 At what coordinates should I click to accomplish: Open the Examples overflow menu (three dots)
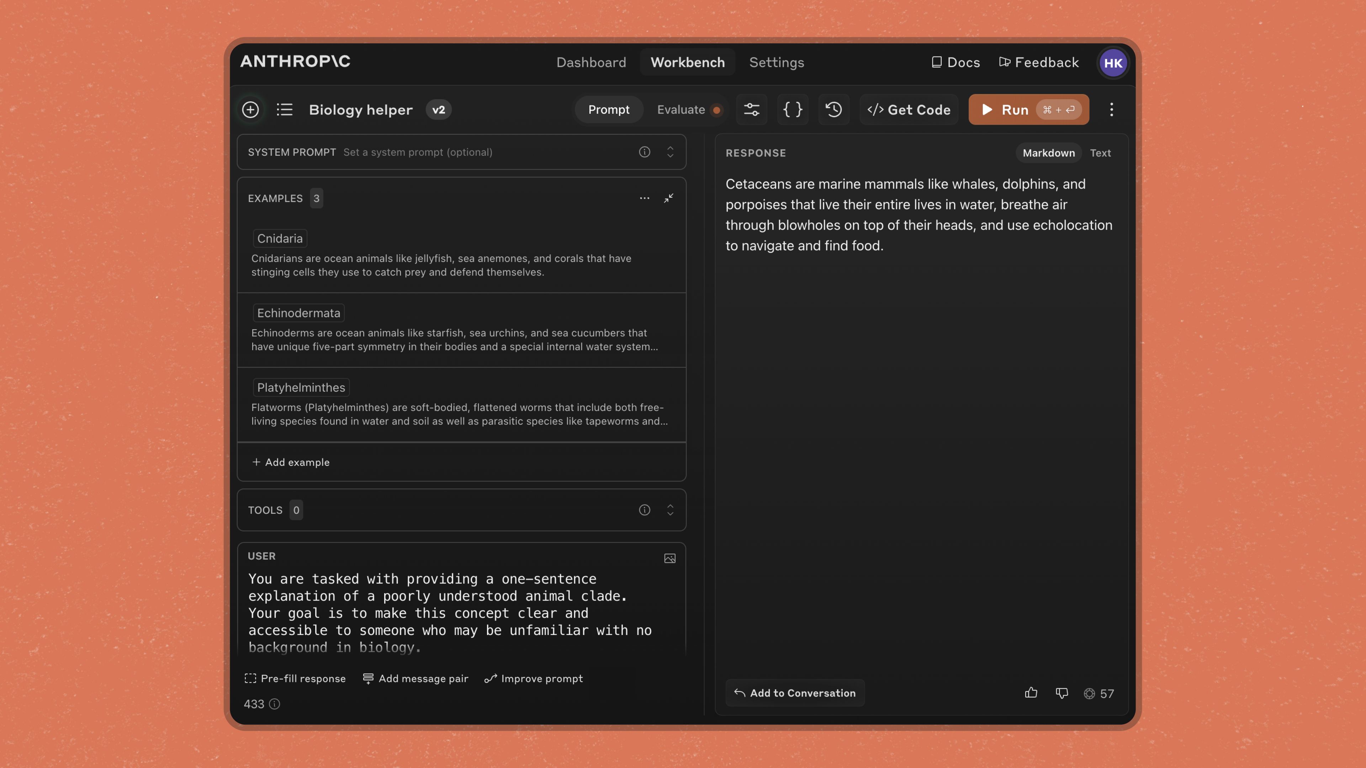point(644,198)
